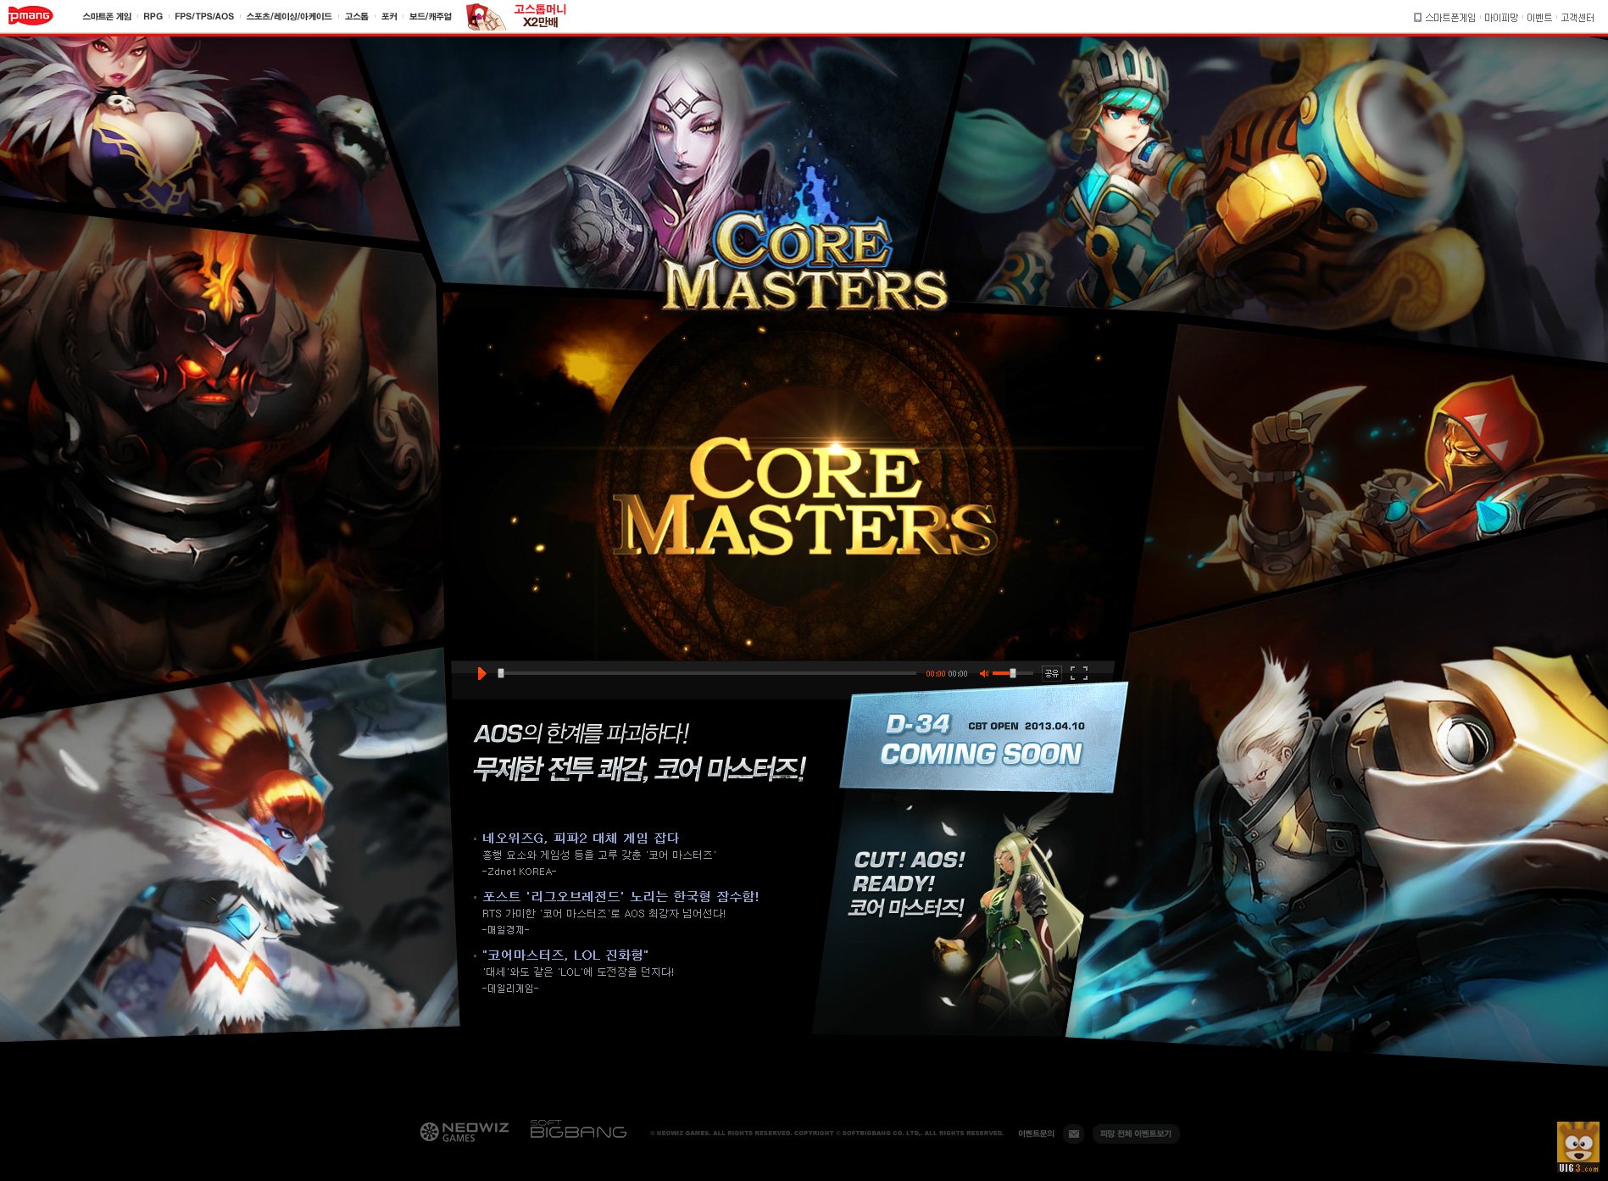Mute the video with the speaker icon

coord(984,673)
